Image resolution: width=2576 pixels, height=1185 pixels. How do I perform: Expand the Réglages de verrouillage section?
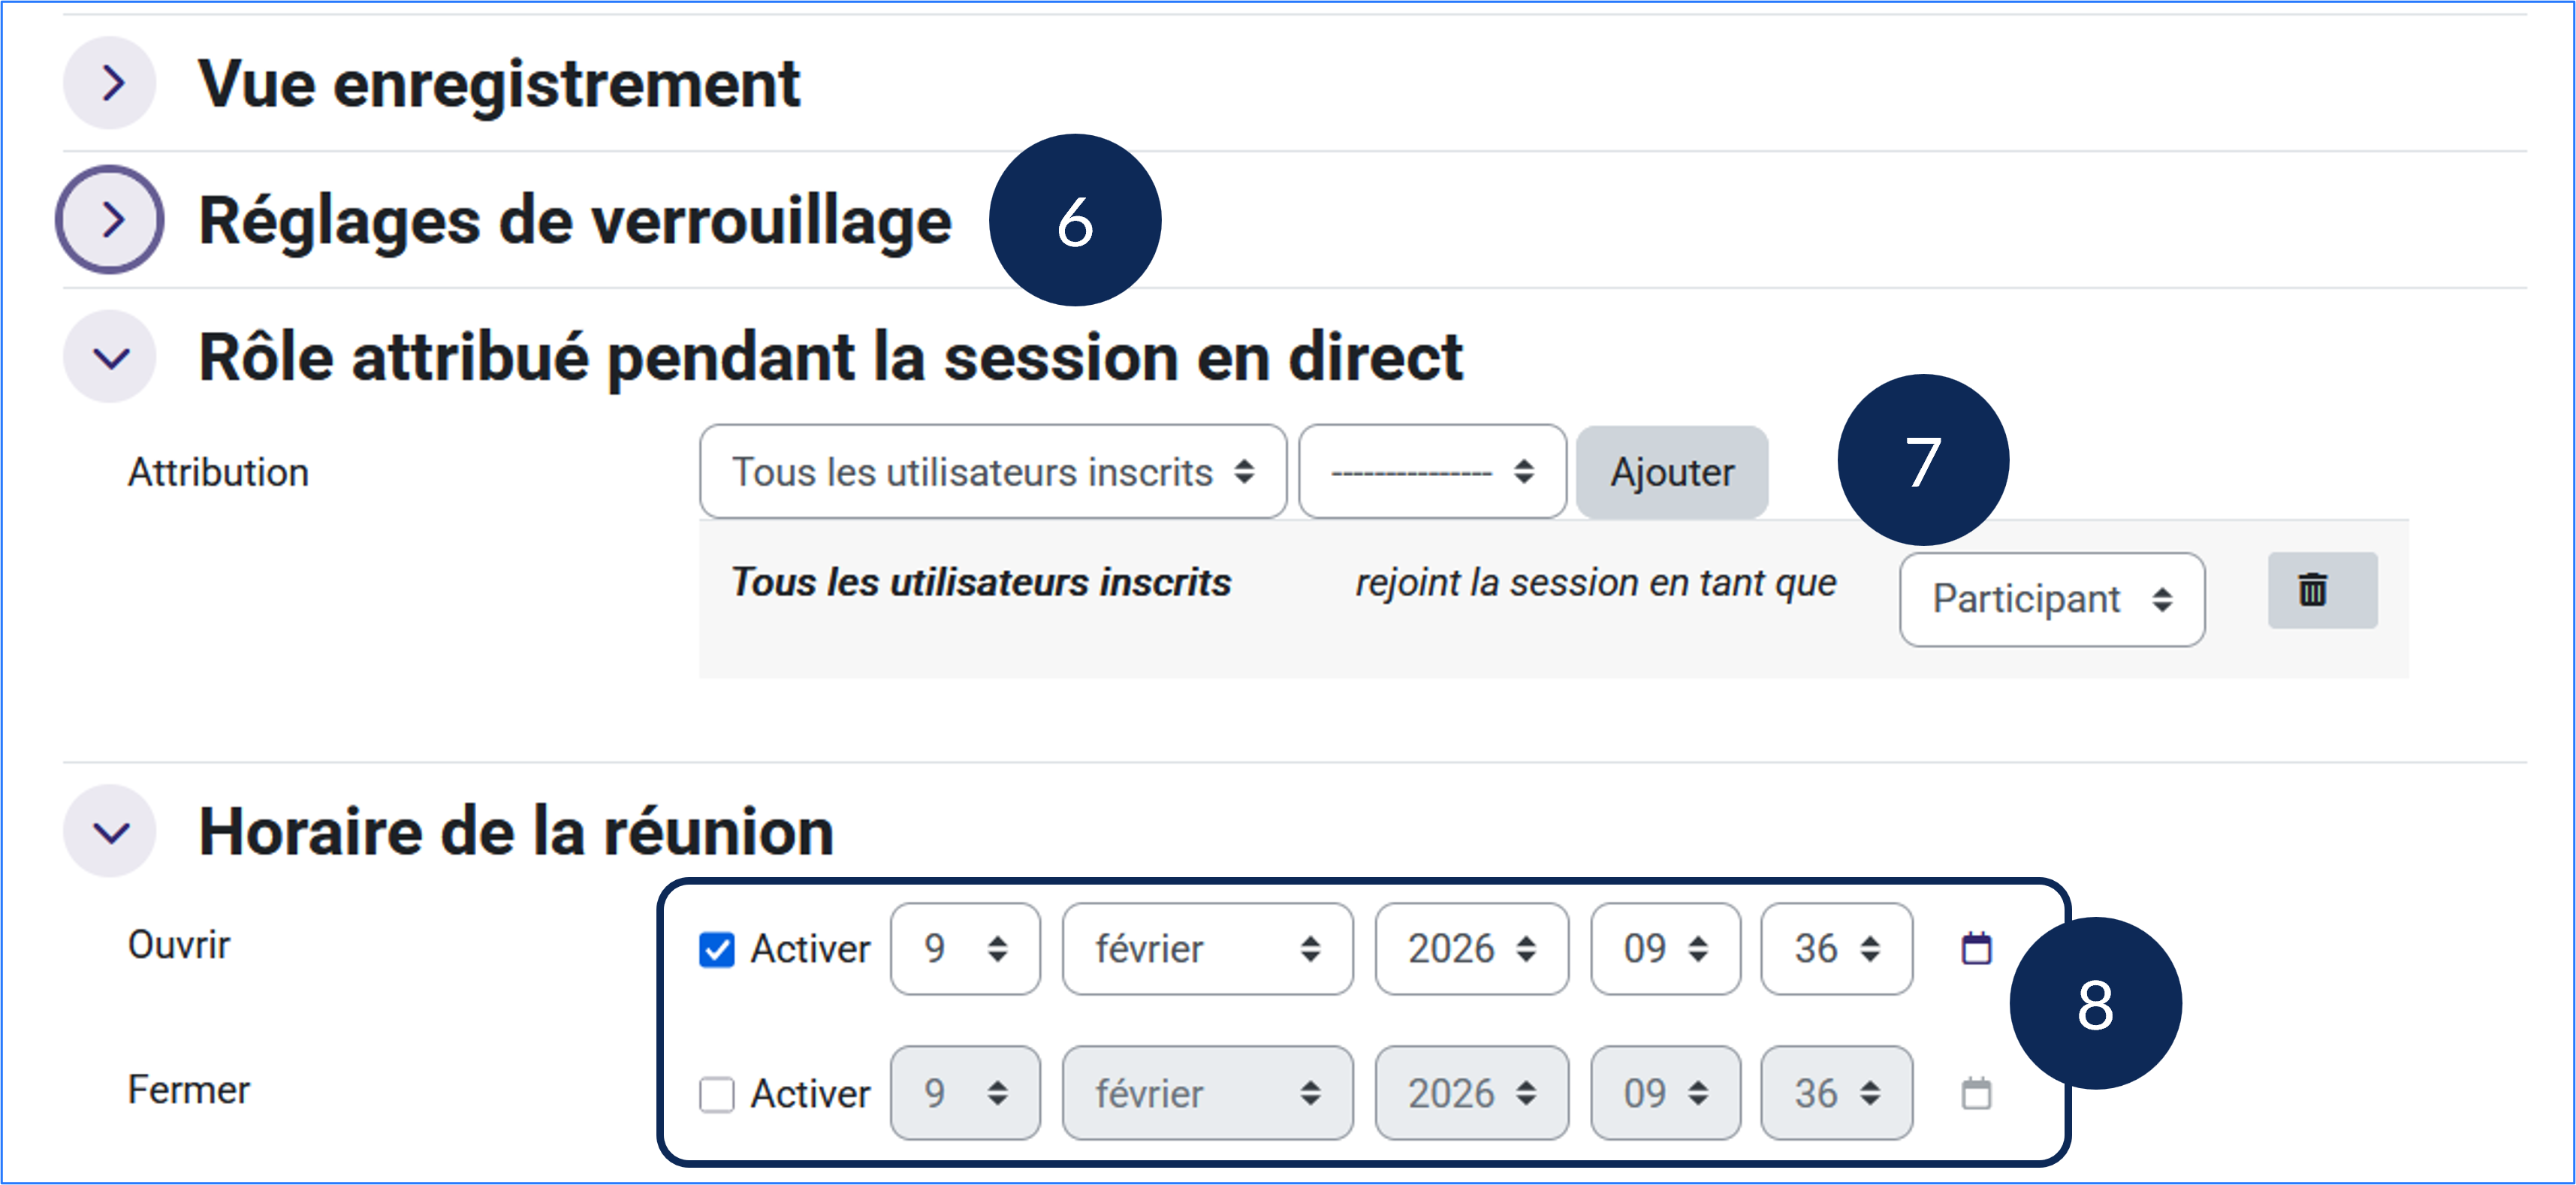(110, 220)
